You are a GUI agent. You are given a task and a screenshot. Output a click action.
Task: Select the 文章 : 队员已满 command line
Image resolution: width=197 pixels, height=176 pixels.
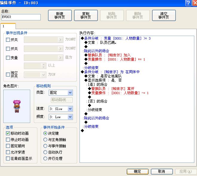tap(100, 43)
